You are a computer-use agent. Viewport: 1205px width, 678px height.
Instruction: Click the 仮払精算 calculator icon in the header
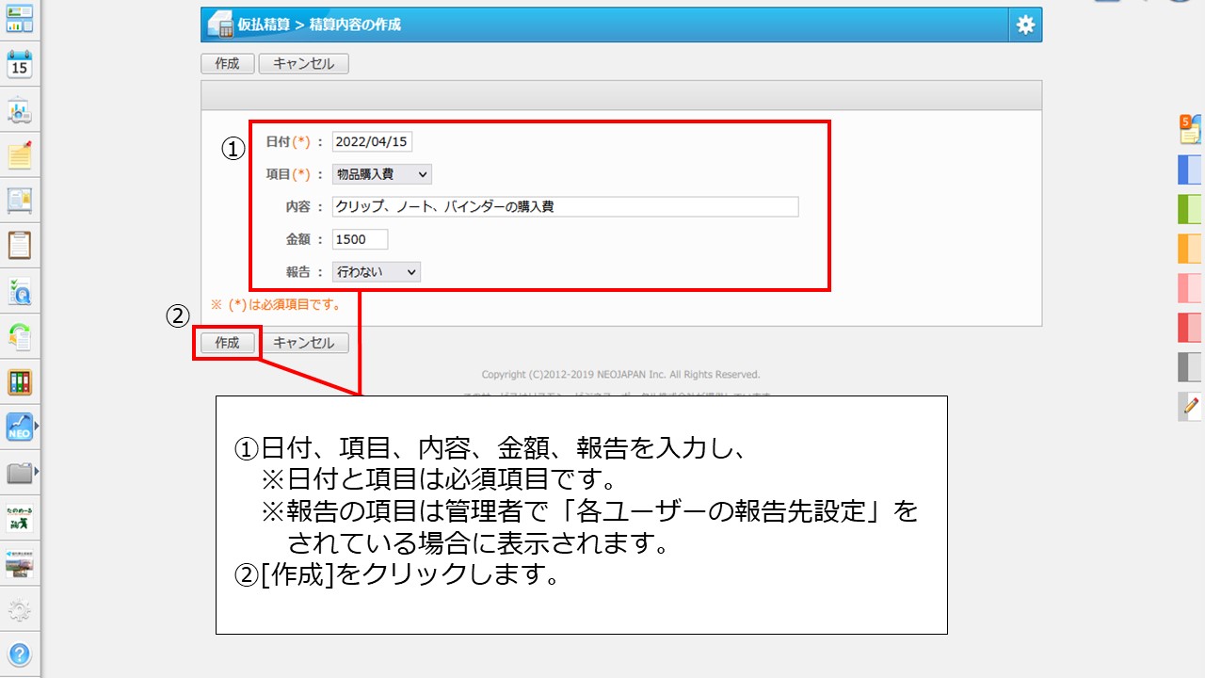[220, 25]
